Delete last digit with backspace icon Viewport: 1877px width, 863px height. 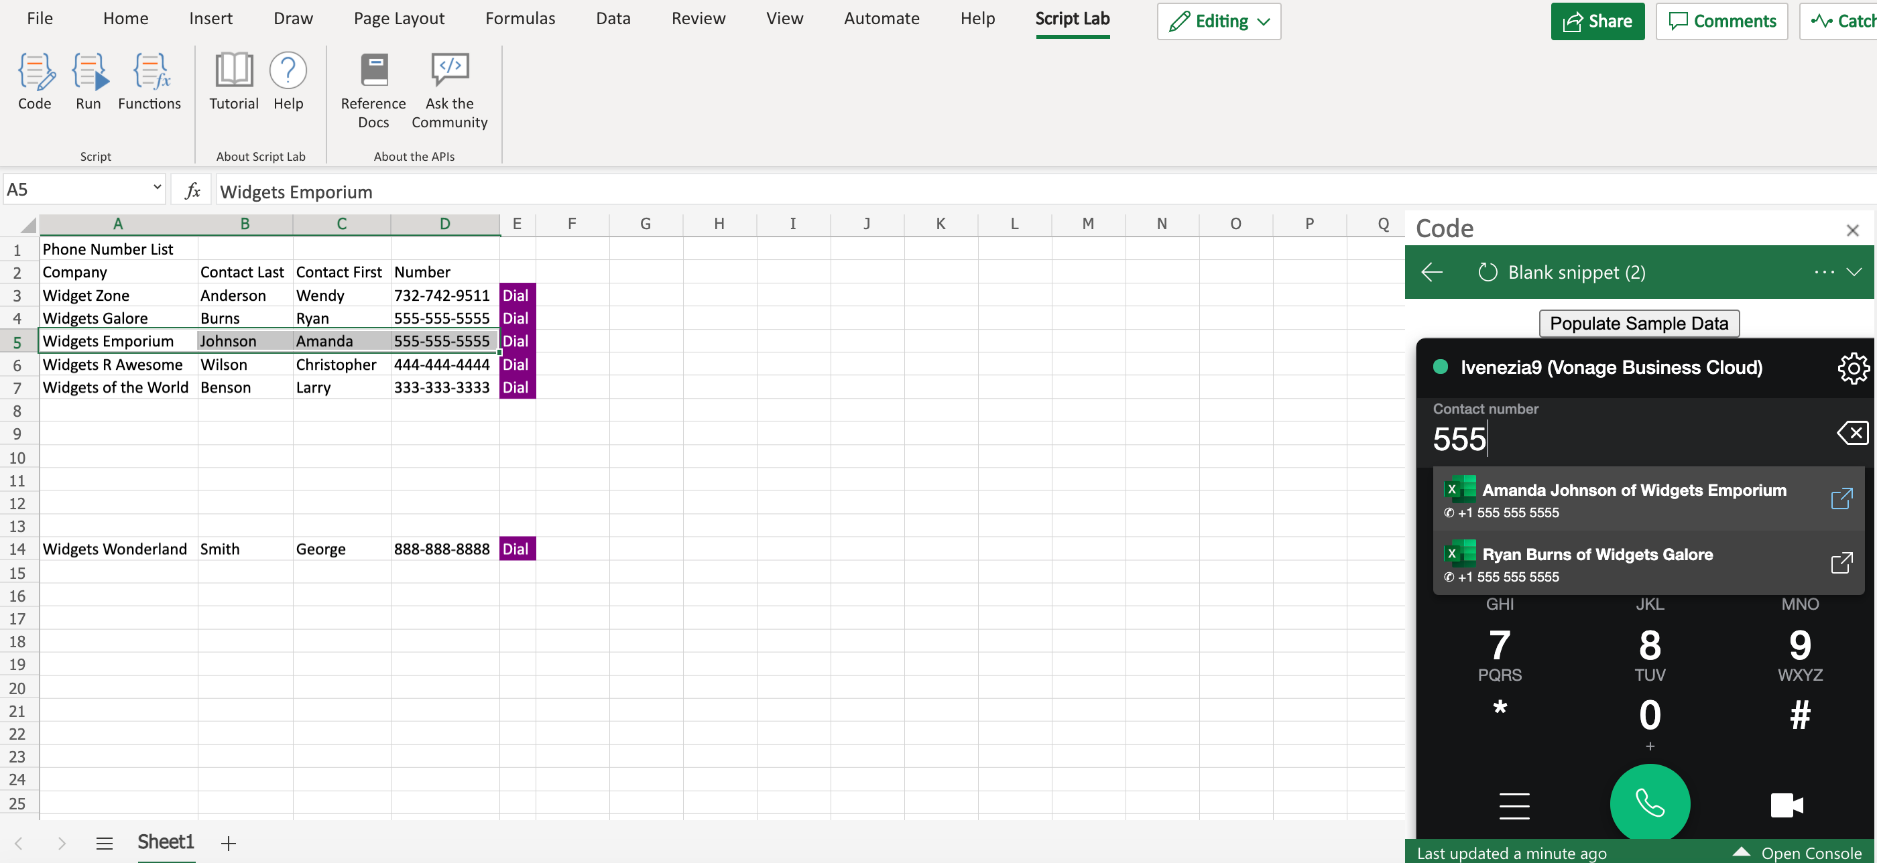[x=1853, y=434]
